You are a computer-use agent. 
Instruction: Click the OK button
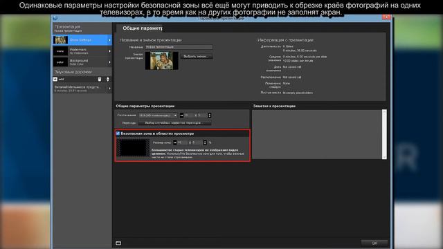pyautogui.click(x=374, y=243)
